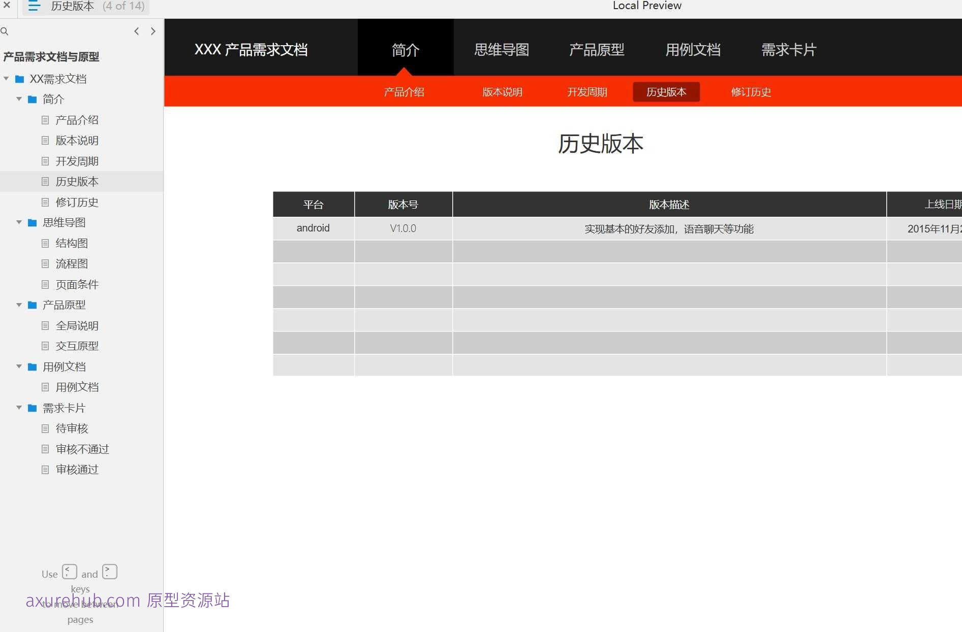Click the document icon beside 全局说明
The image size is (962, 632).
click(x=45, y=325)
